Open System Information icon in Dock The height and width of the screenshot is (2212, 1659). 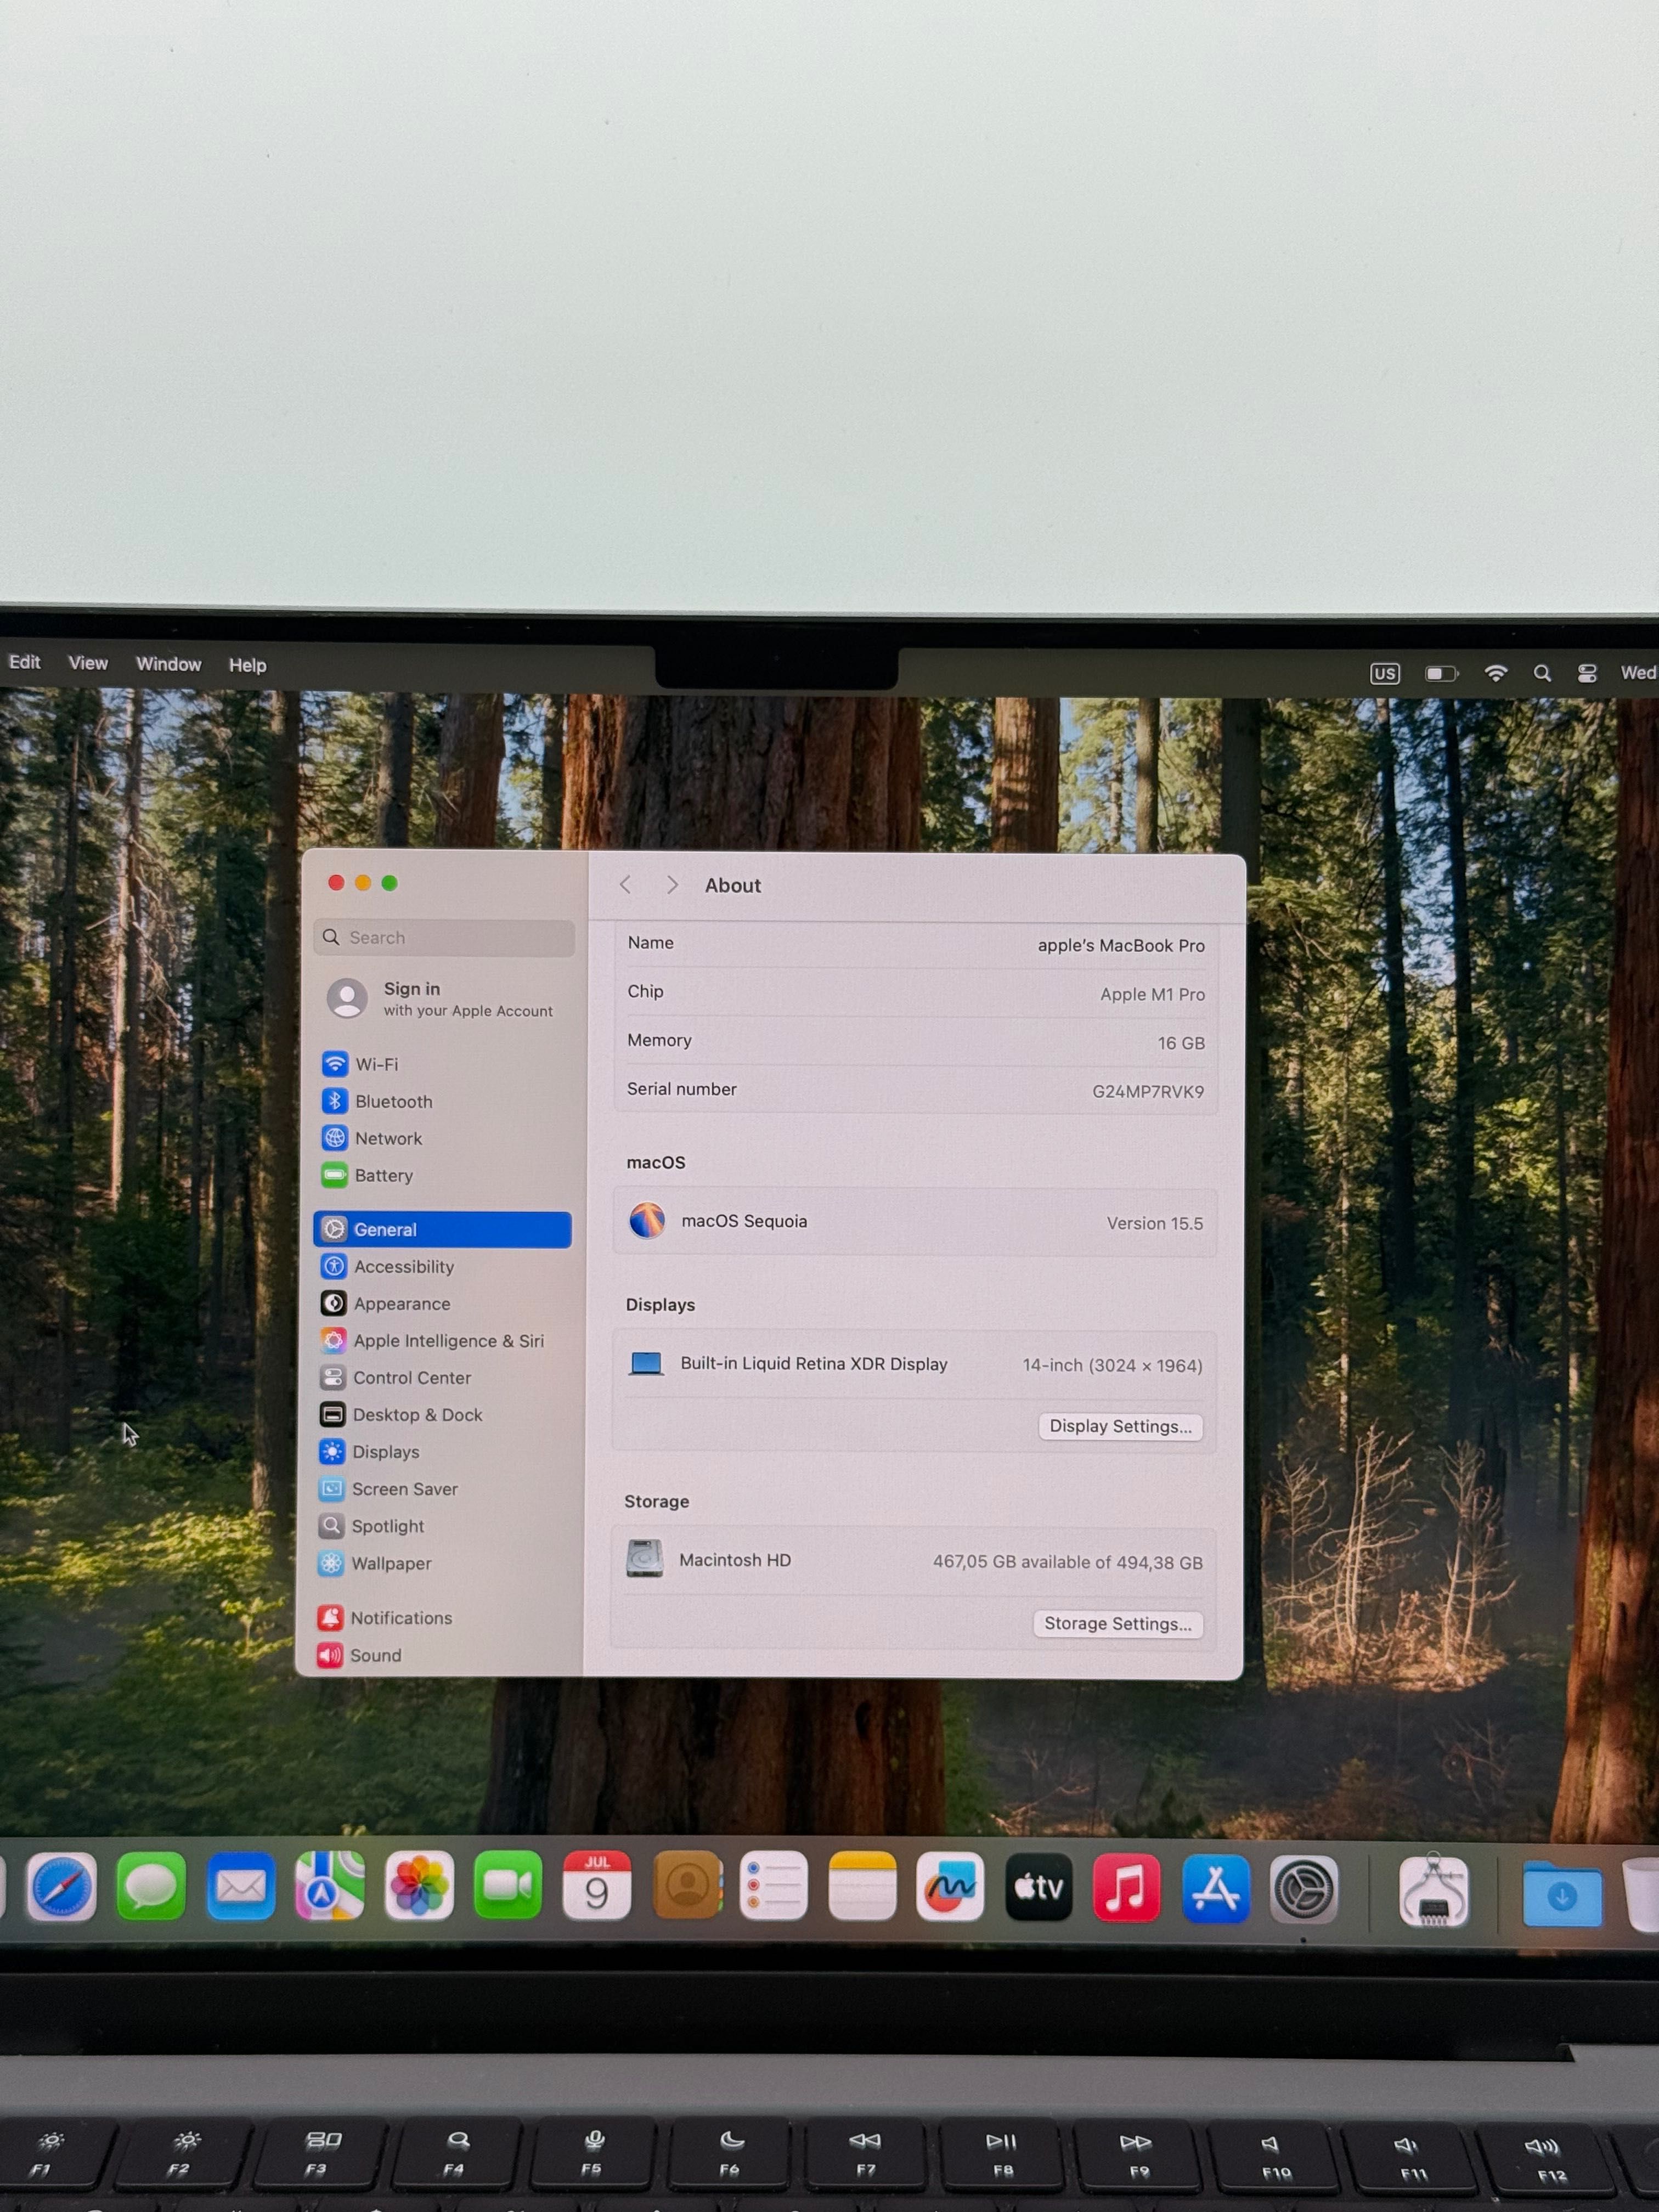[x=1434, y=1891]
